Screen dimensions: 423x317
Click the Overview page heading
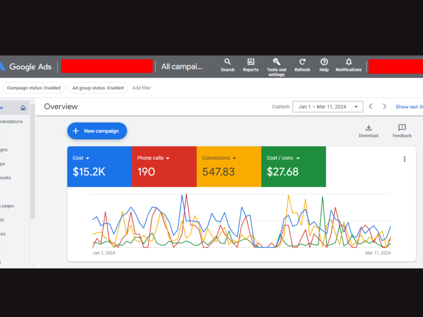pos(60,107)
